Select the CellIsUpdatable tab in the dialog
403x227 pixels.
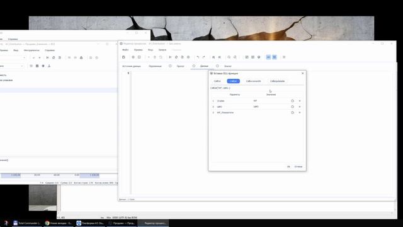pos(277,81)
